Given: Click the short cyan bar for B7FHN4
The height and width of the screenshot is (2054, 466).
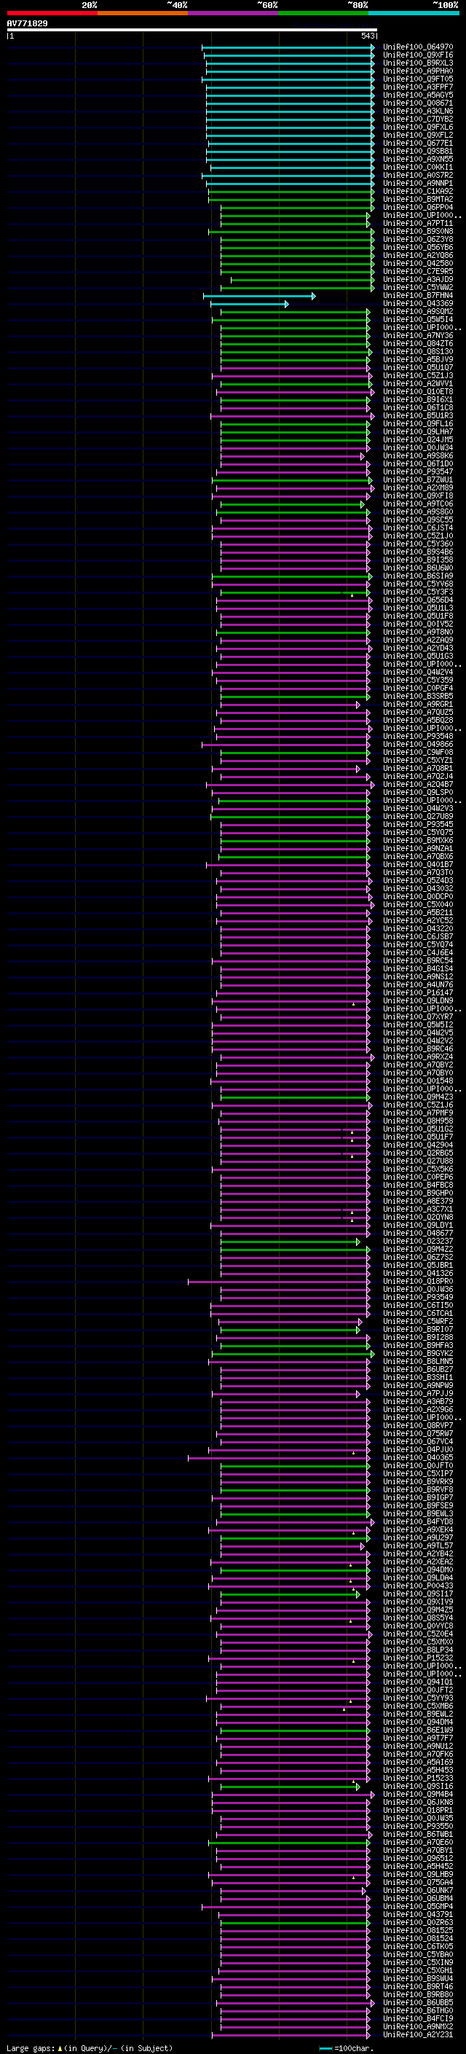Looking at the screenshot, I should [259, 296].
